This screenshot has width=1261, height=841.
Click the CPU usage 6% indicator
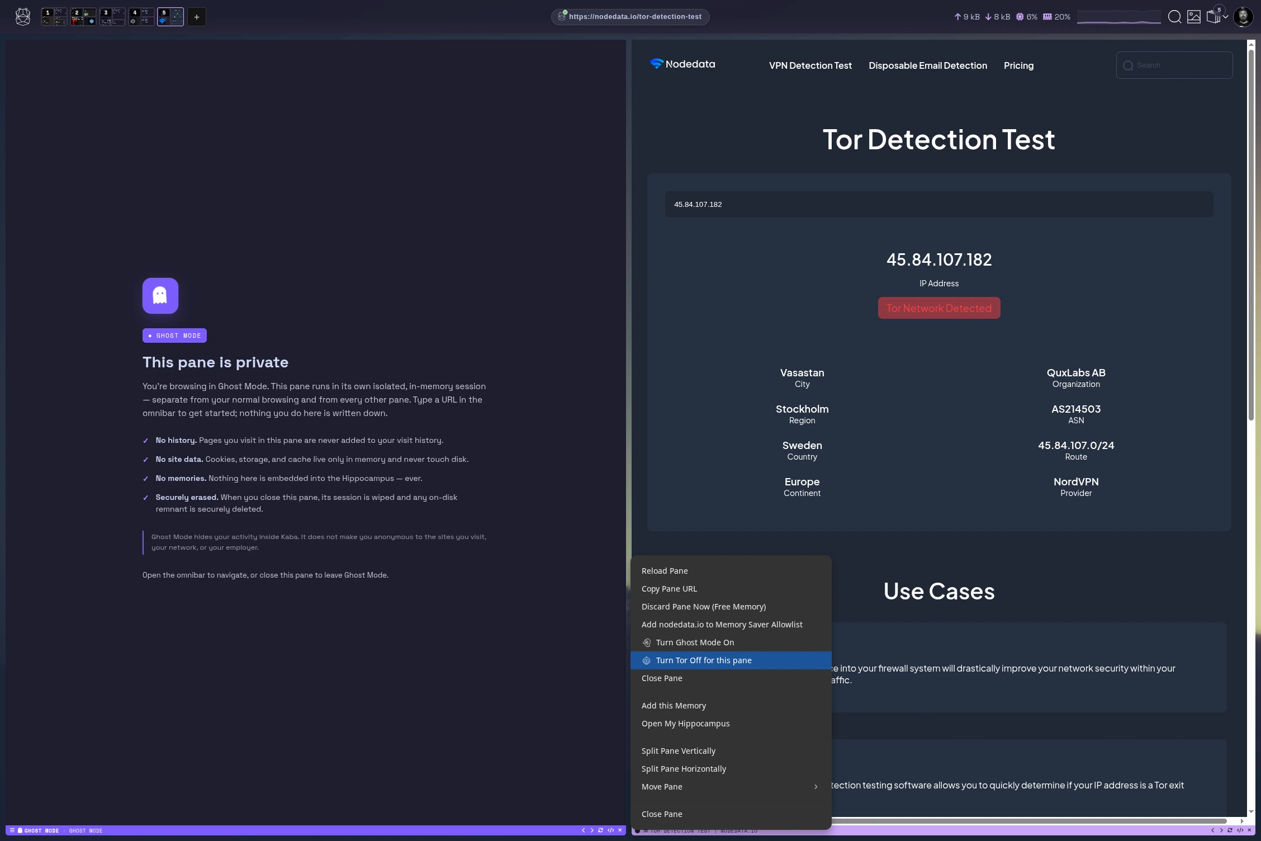pos(1026,17)
